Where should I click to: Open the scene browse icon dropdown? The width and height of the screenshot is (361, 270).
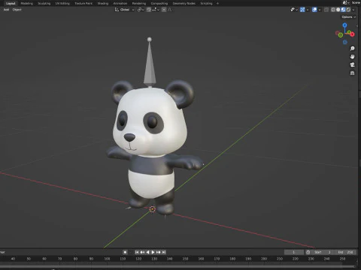coord(346,3)
